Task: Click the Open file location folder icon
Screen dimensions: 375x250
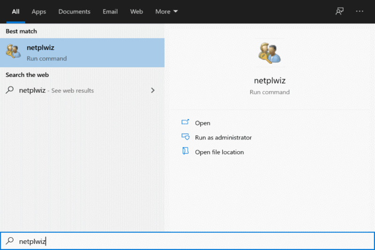Action: click(x=185, y=152)
